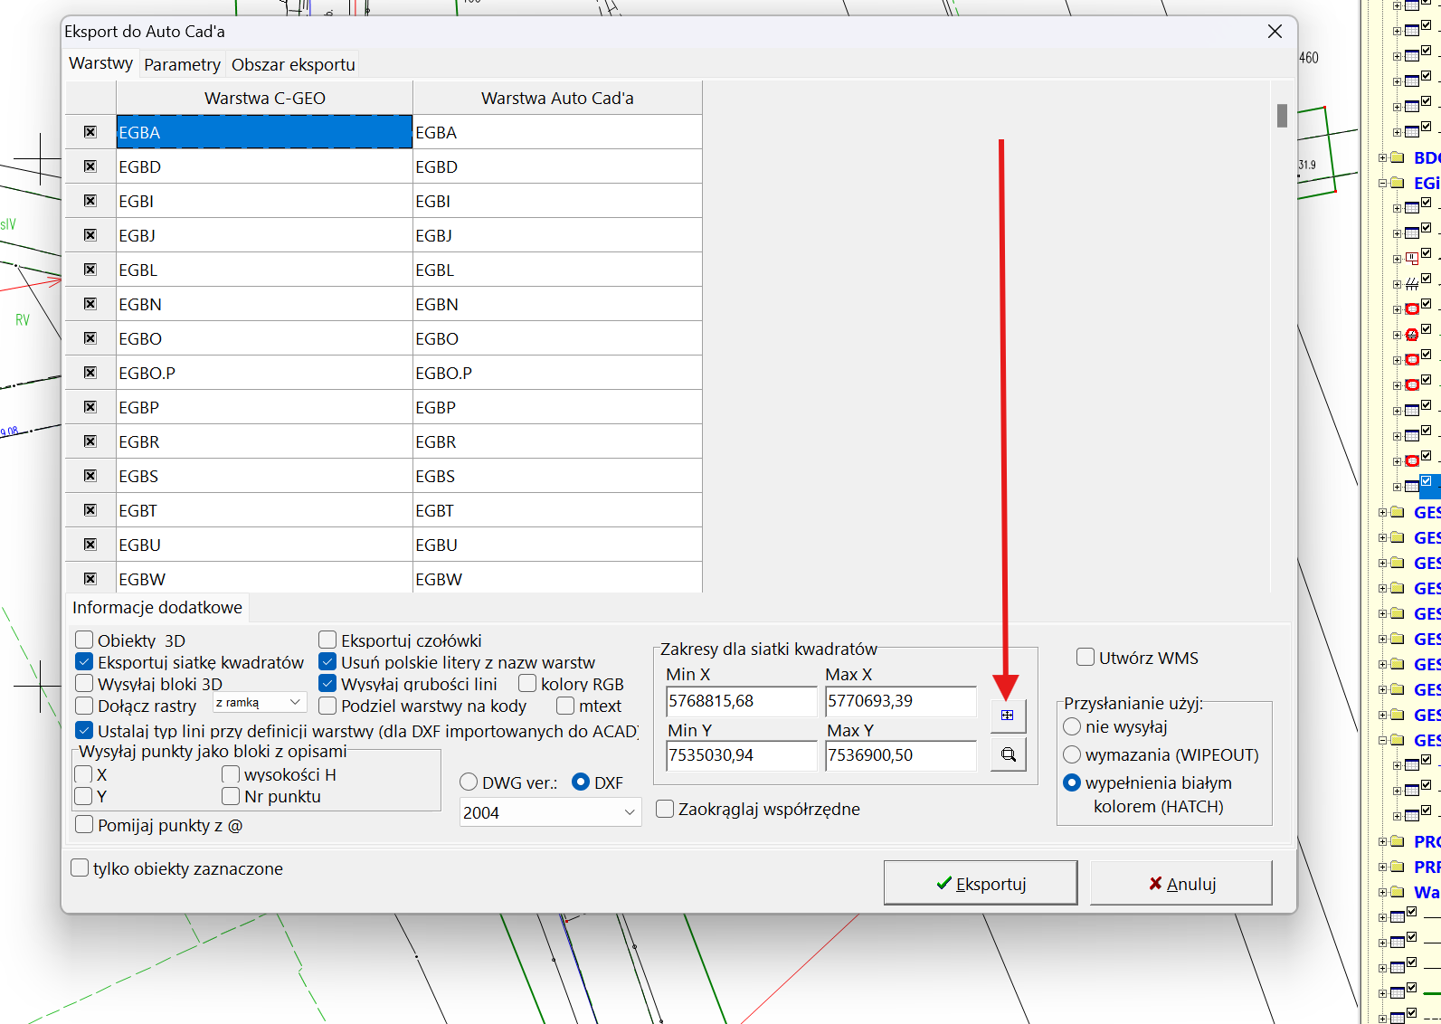This screenshot has width=1441, height=1024.
Task: Toggle export mark for EGBL layer row
Action: pyautogui.click(x=90, y=270)
